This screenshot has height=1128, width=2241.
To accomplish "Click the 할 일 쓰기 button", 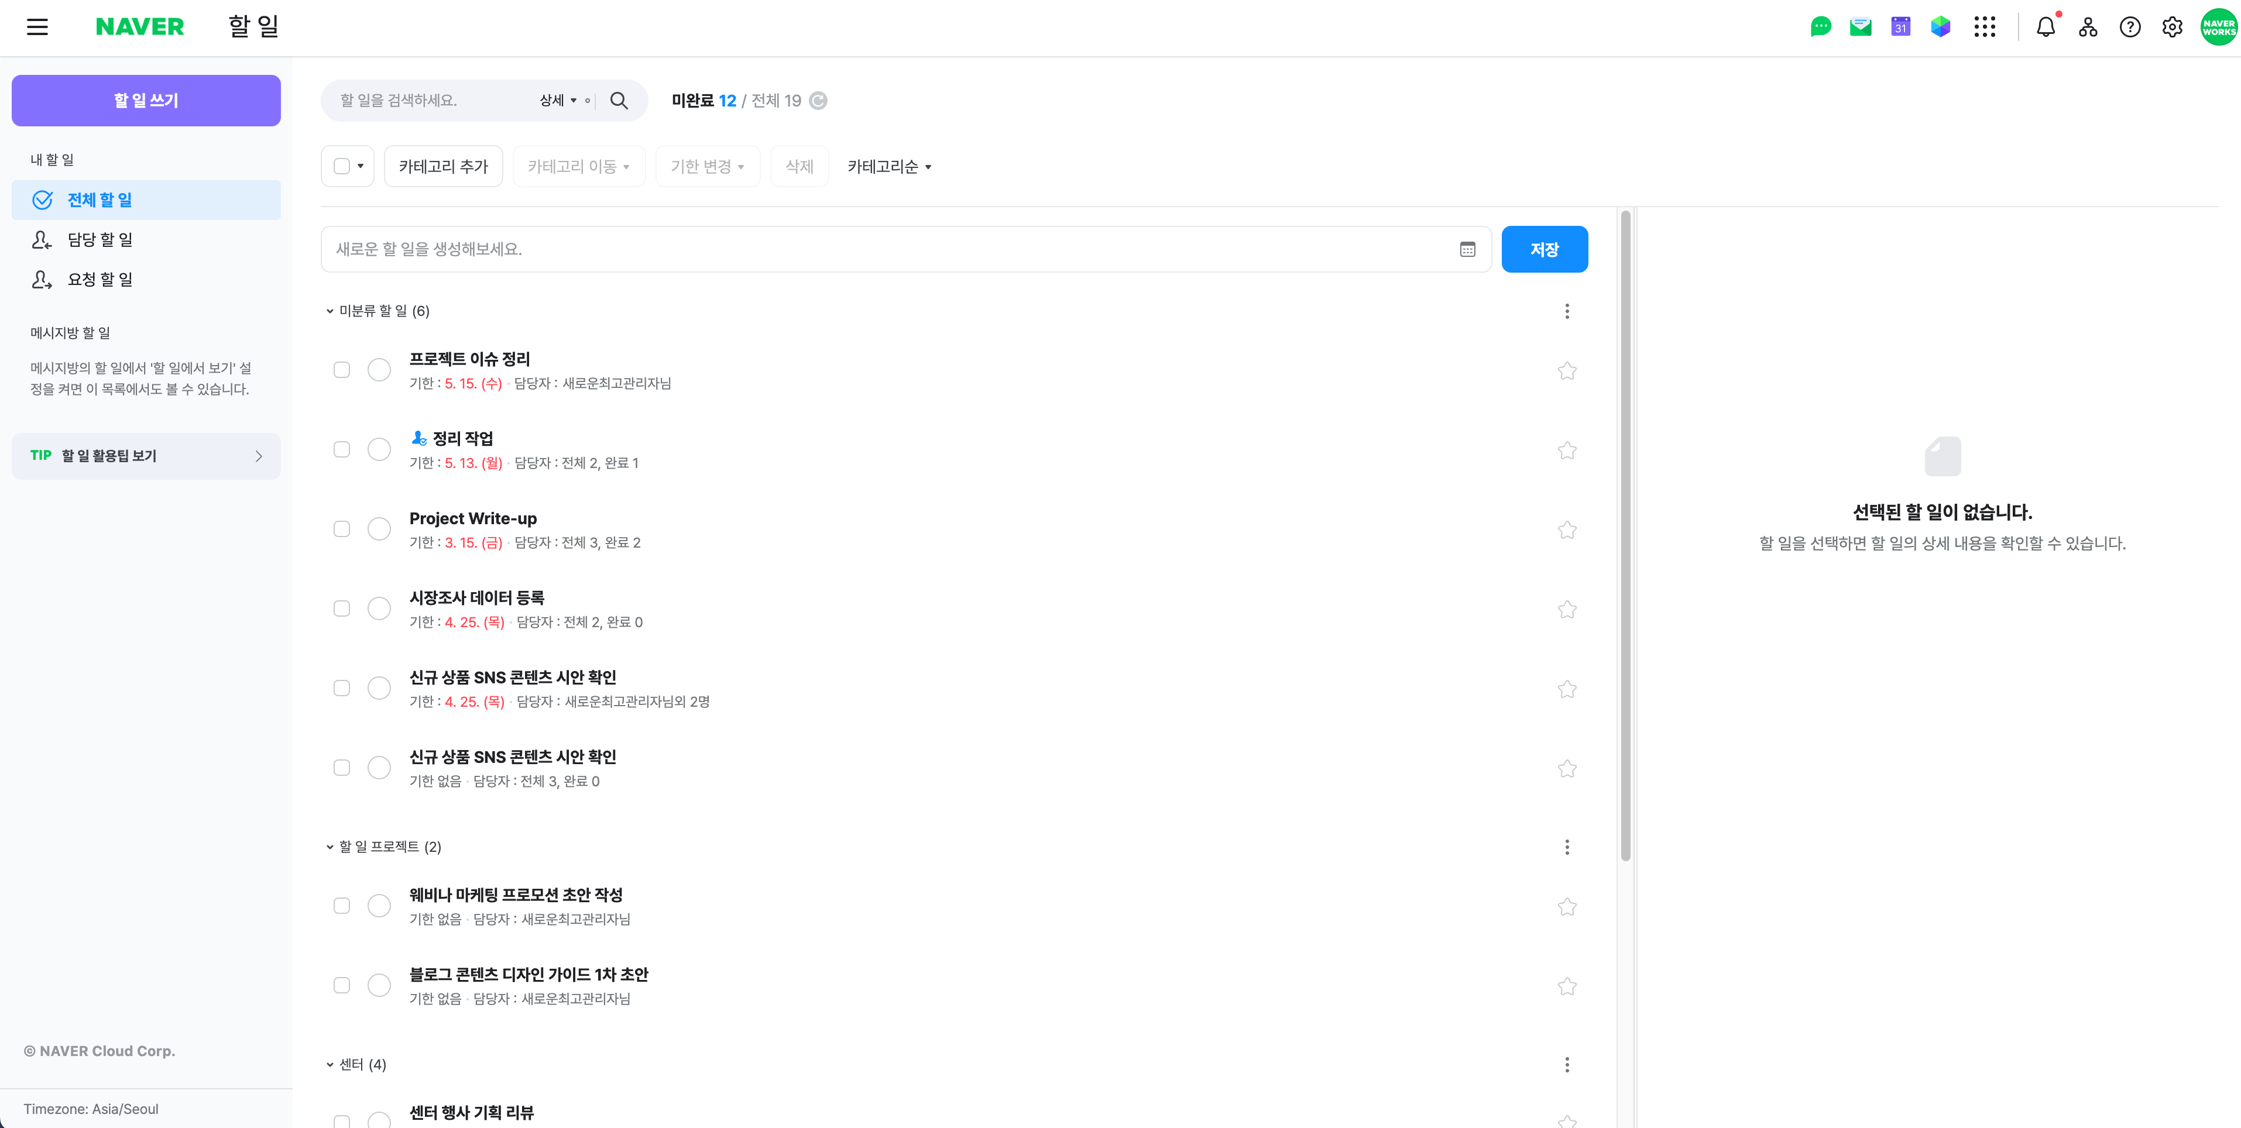I will point(146,100).
